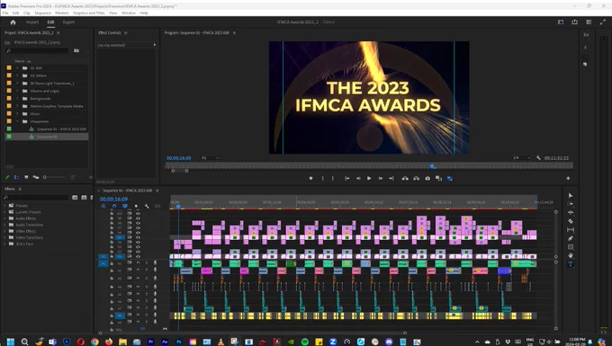Activate the Type tool

[571, 264]
